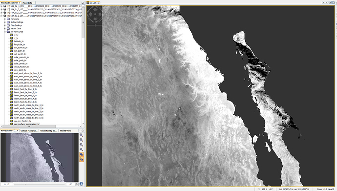This screenshot has height=191, width=337.
Task: Toggle the lower orange cursor sync button
Action: click(x=82, y=159)
